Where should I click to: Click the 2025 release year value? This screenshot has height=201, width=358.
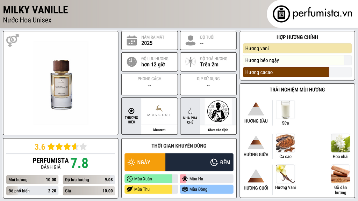[147, 43]
